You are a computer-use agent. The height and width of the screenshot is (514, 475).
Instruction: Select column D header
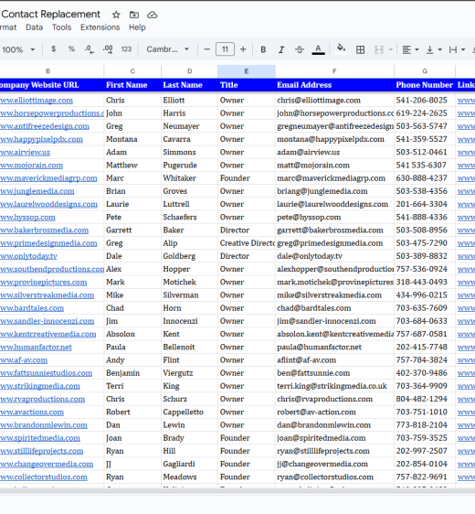pyautogui.click(x=189, y=71)
